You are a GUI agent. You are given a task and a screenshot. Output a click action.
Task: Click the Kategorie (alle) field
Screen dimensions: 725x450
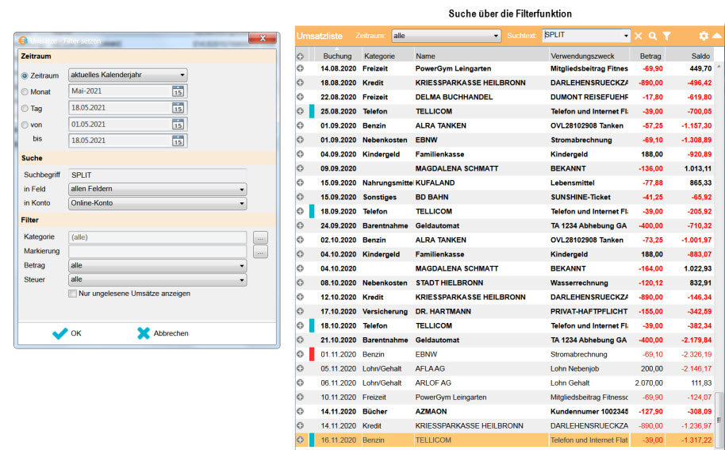pyautogui.click(x=157, y=237)
